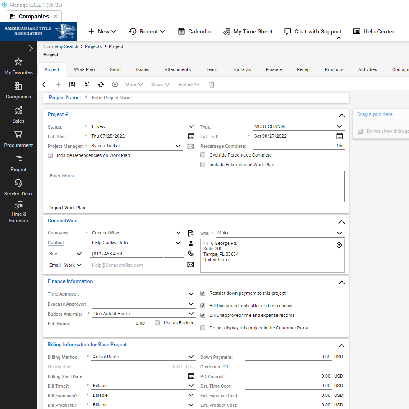Uncheck Bill unapproved time and expense records
The width and height of the screenshot is (409, 409).
203,315
